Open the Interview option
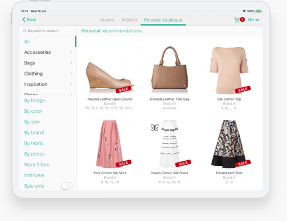 click(x=34, y=175)
